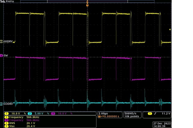Image resolution: width=193 pixels, height=128 pixels.
Task: Click the 0.000000 s trigger delay readout
Action: click(x=112, y=117)
